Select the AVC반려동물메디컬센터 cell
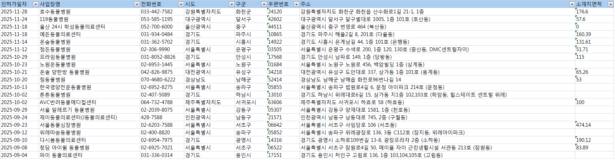This screenshot has height=159, width=614. (89, 102)
